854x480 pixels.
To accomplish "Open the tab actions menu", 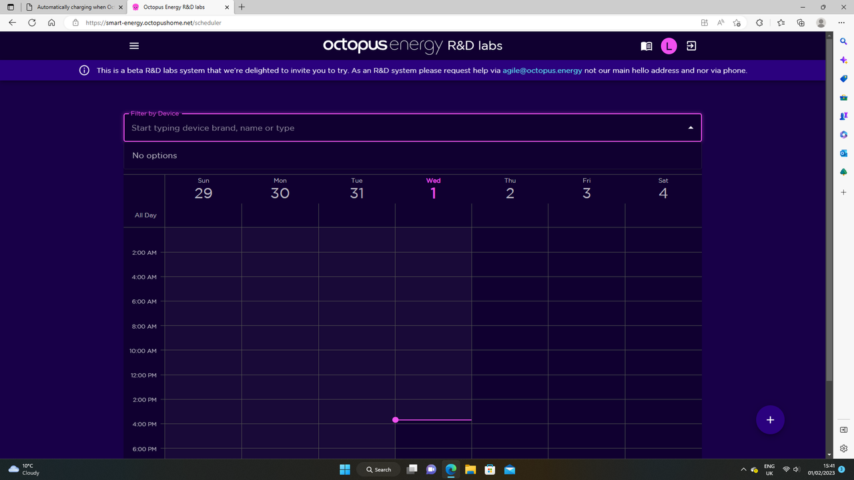I will click(x=10, y=7).
